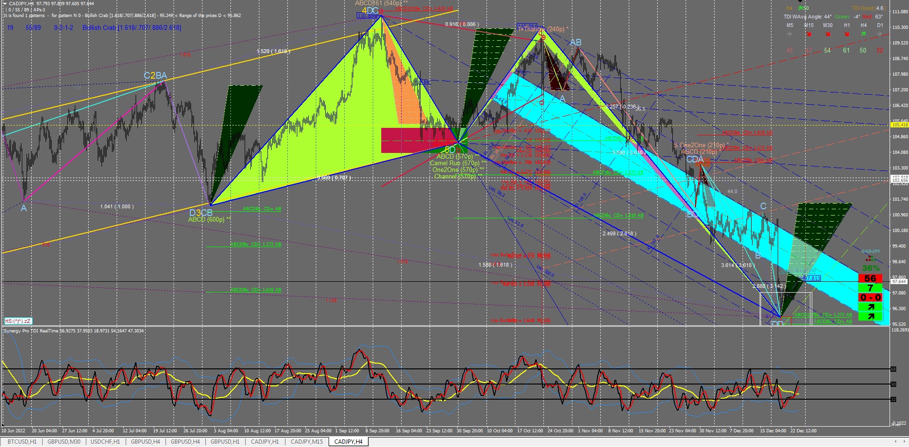Click the blue 110.886 price label at the peak
This screenshot has width=909, height=447.
[367, 16]
